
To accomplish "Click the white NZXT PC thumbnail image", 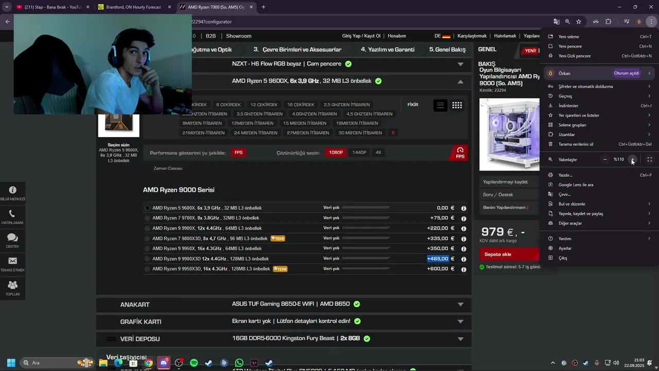I will tap(509, 134).
